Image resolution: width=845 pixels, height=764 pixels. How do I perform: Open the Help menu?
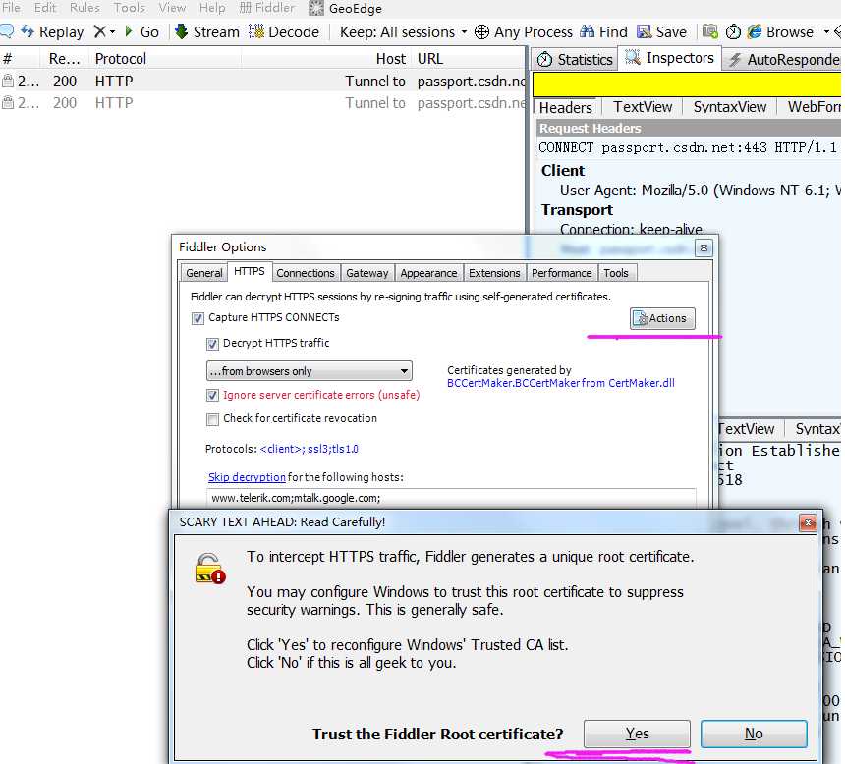point(212,8)
